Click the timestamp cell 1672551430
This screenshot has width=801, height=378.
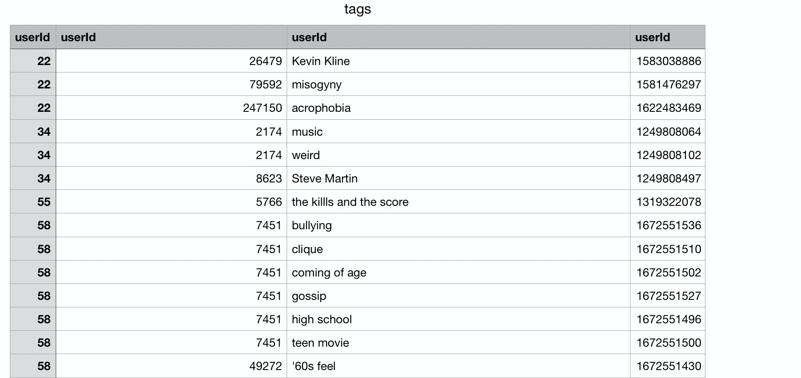pos(668,366)
